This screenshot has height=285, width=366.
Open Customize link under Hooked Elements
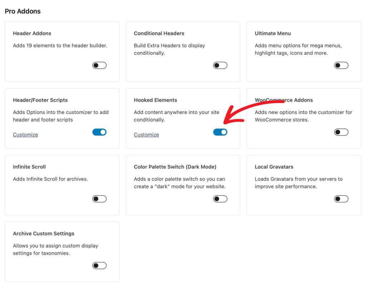pos(146,135)
